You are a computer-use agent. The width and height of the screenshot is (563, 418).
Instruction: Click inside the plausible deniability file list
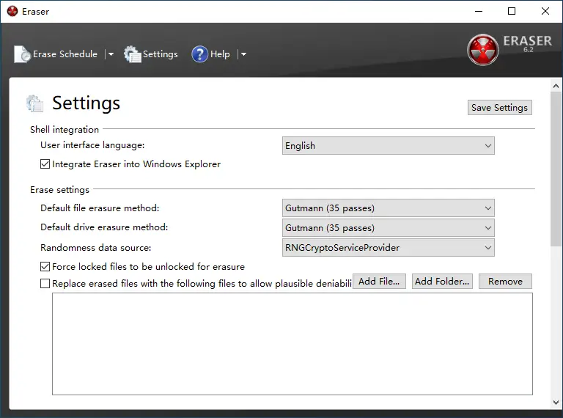pos(292,343)
